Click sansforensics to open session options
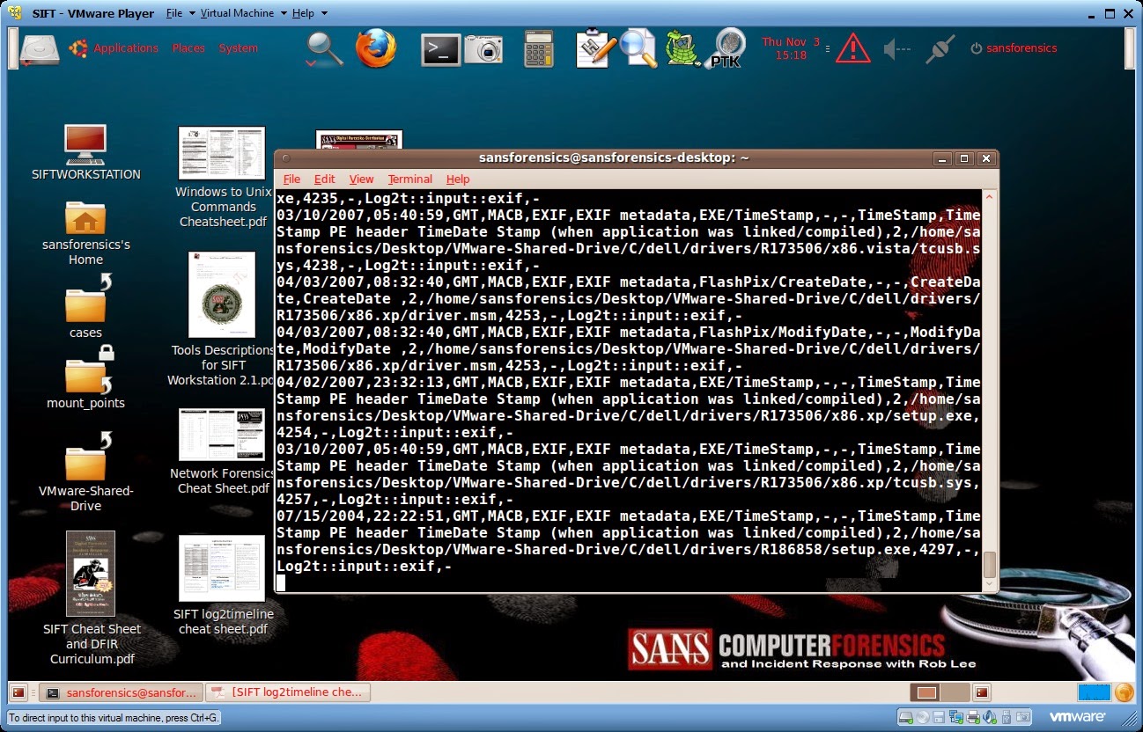This screenshot has width=1143, height=732. coord(1021,48)
